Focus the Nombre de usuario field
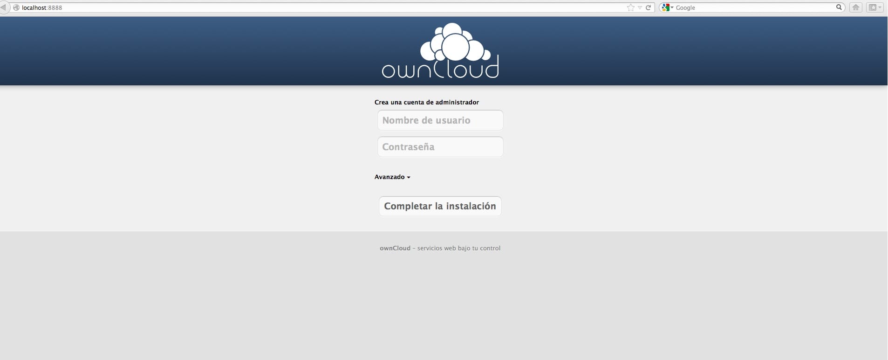This screenshot has width=888, height=360. pyautogui.click(x=440, y=120)
